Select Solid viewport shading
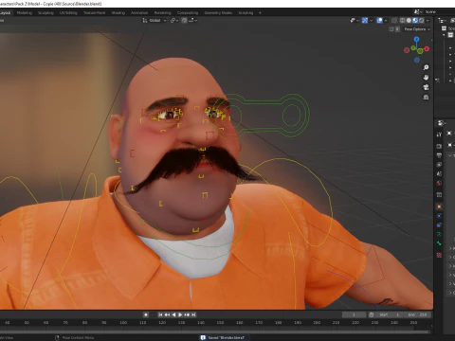The width and height of the screenshot is (455, 341). pos(409,21)
